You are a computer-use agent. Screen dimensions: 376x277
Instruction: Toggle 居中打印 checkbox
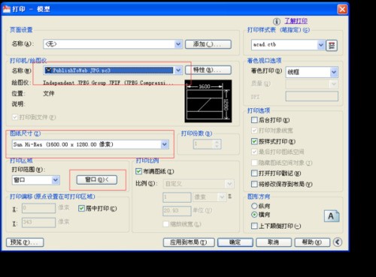[81, 209]
